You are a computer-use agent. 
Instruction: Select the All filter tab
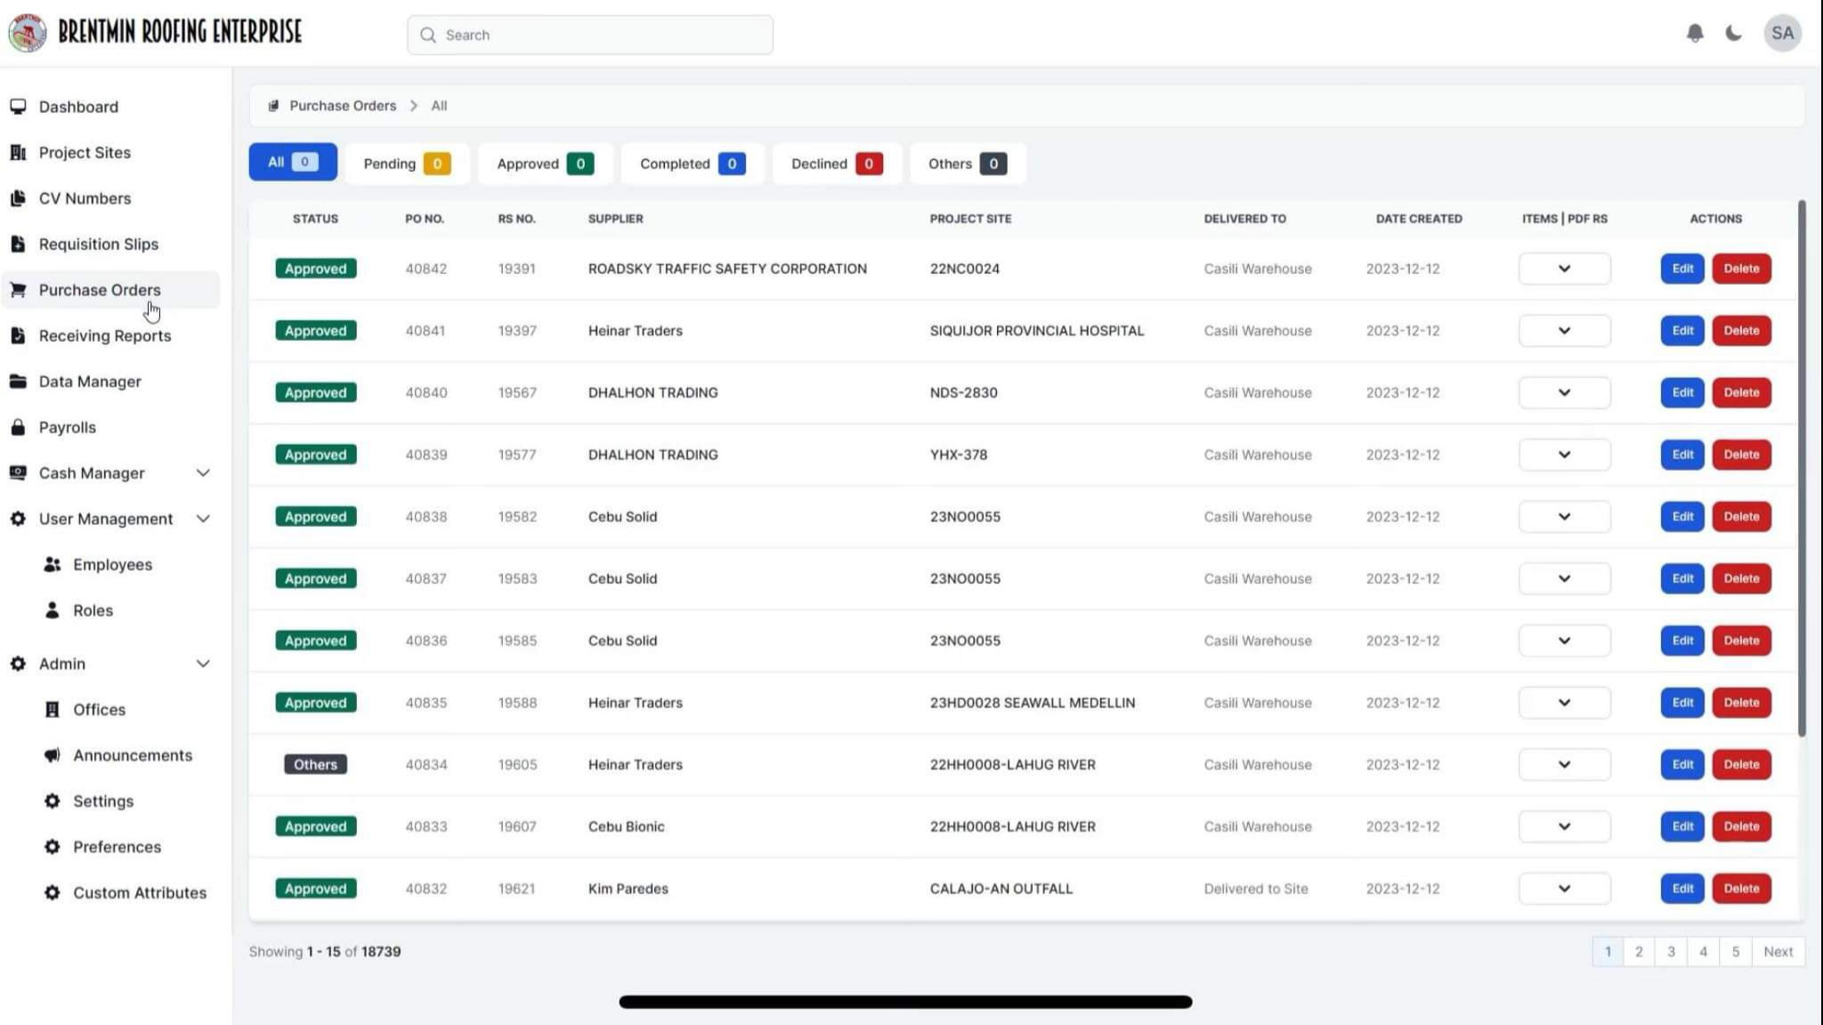(293, 162)
